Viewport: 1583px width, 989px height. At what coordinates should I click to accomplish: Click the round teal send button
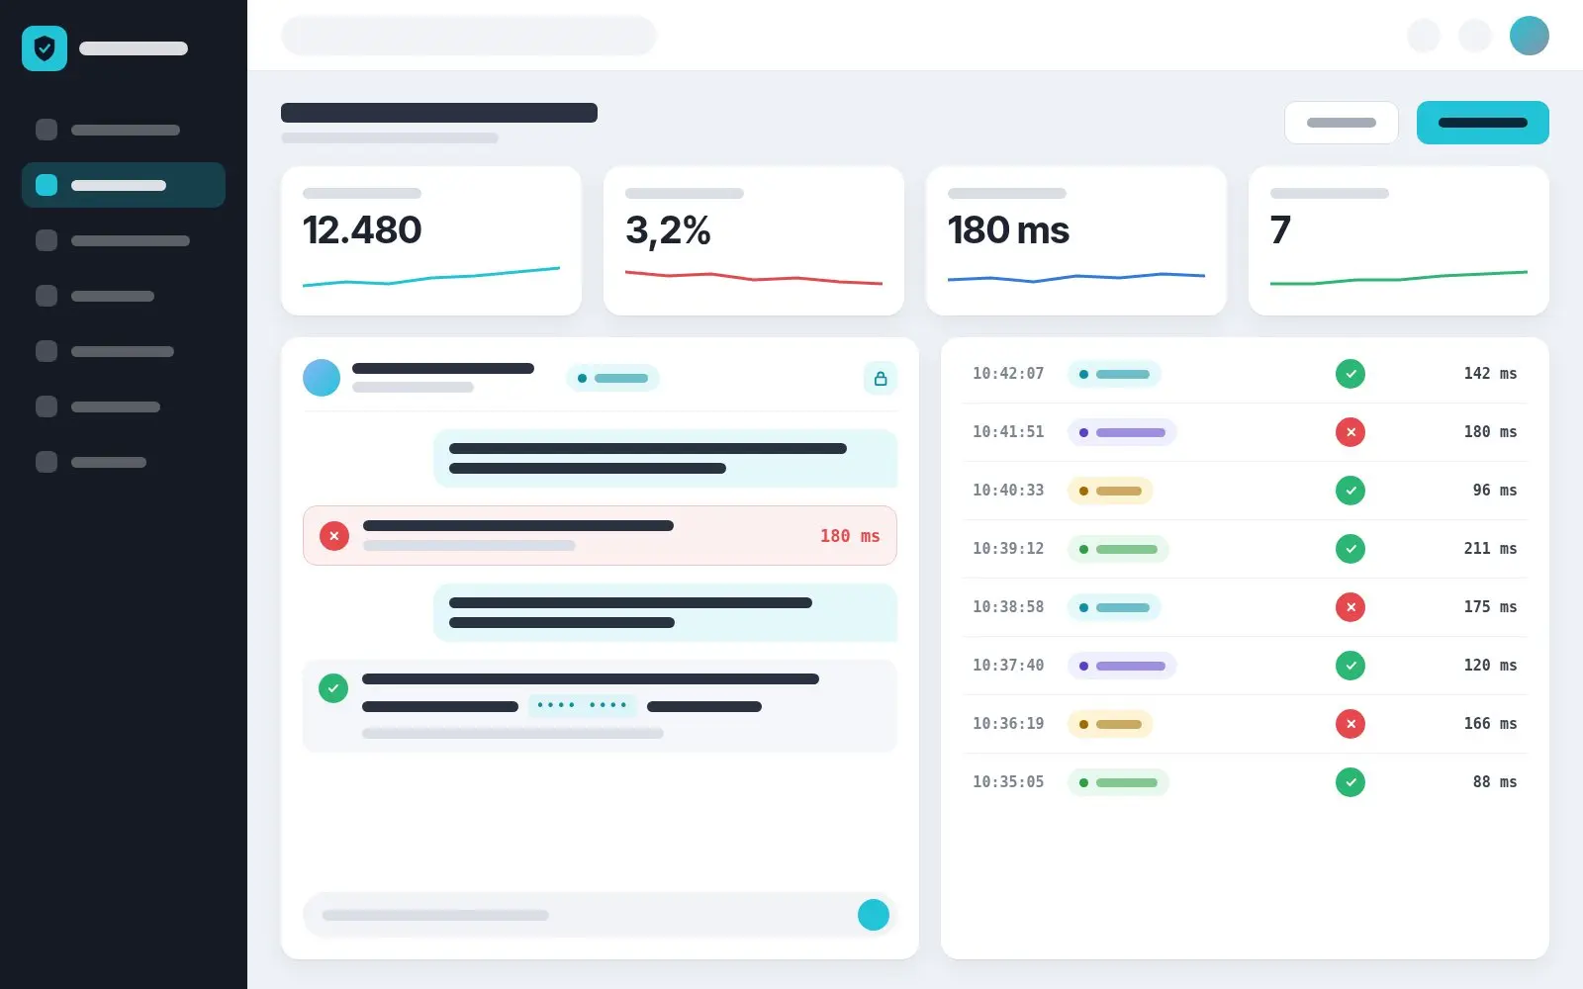(873, 915)
